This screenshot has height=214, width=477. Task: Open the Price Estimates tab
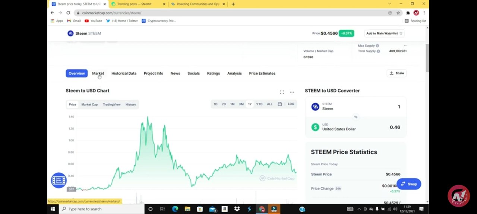point(262,73)
